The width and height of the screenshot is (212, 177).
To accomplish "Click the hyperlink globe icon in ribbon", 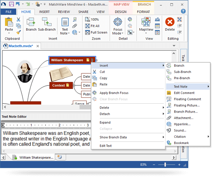I will click(75, 32).
